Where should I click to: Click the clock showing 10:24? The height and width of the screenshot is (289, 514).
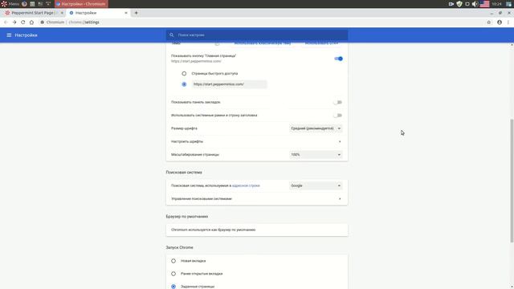point(496,4)
